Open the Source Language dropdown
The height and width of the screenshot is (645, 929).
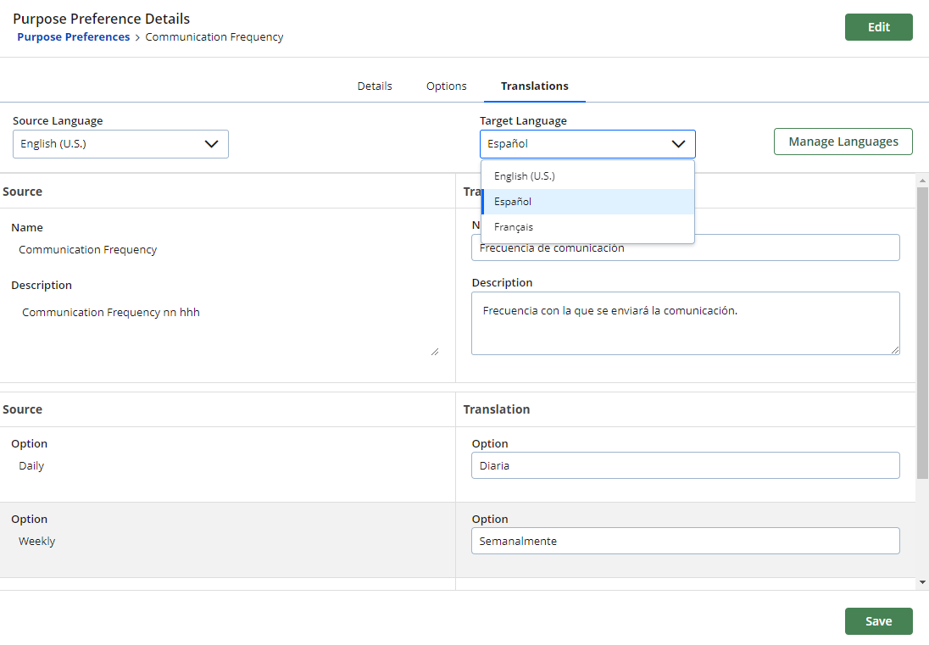click(120, 144)
